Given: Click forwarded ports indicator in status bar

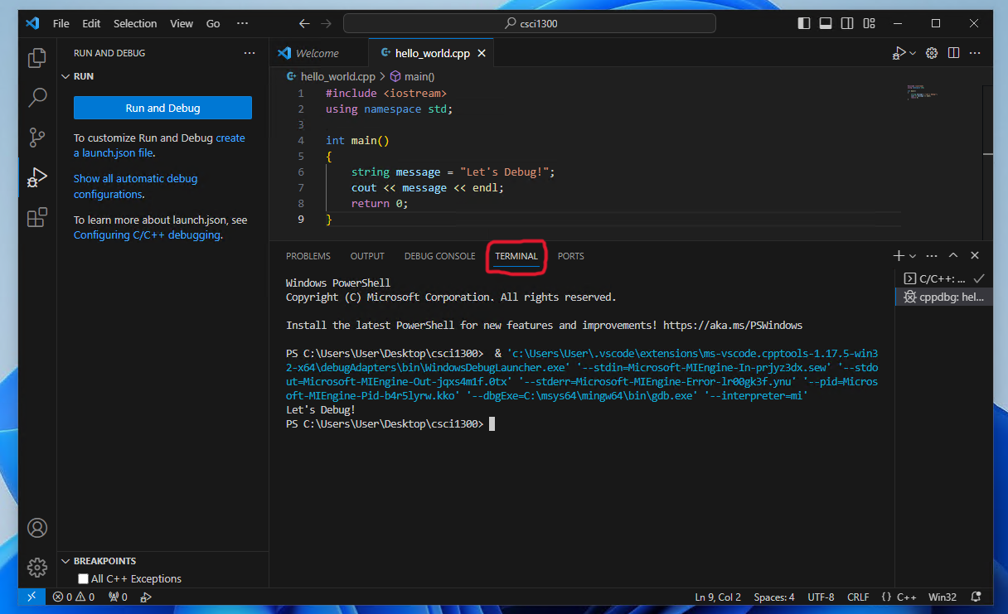Looking at the screenshot, I should pyautogui.click(x=118, y=597).
